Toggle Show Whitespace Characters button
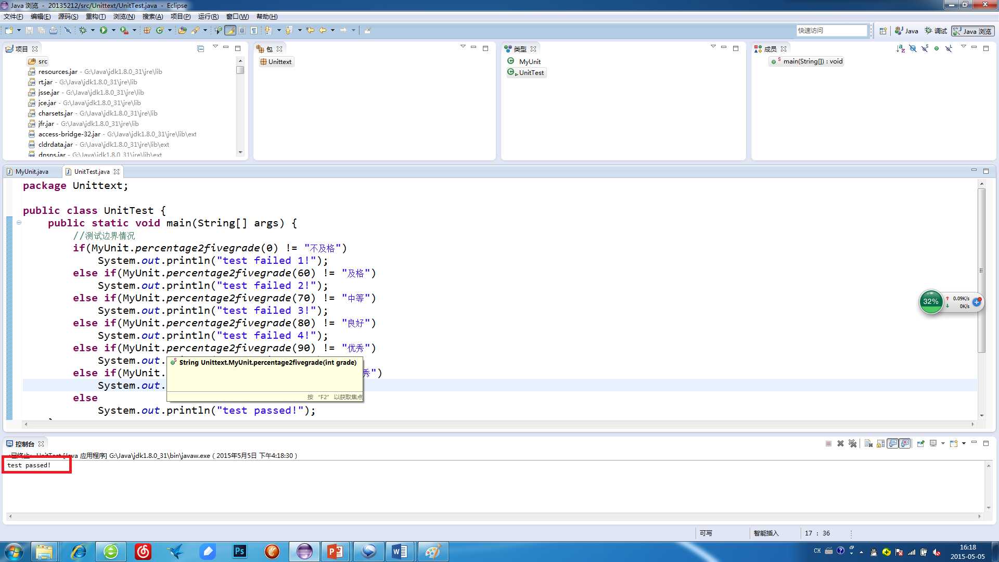The height and width of the screenshot is (562, 999). click(x=254, y=30)
